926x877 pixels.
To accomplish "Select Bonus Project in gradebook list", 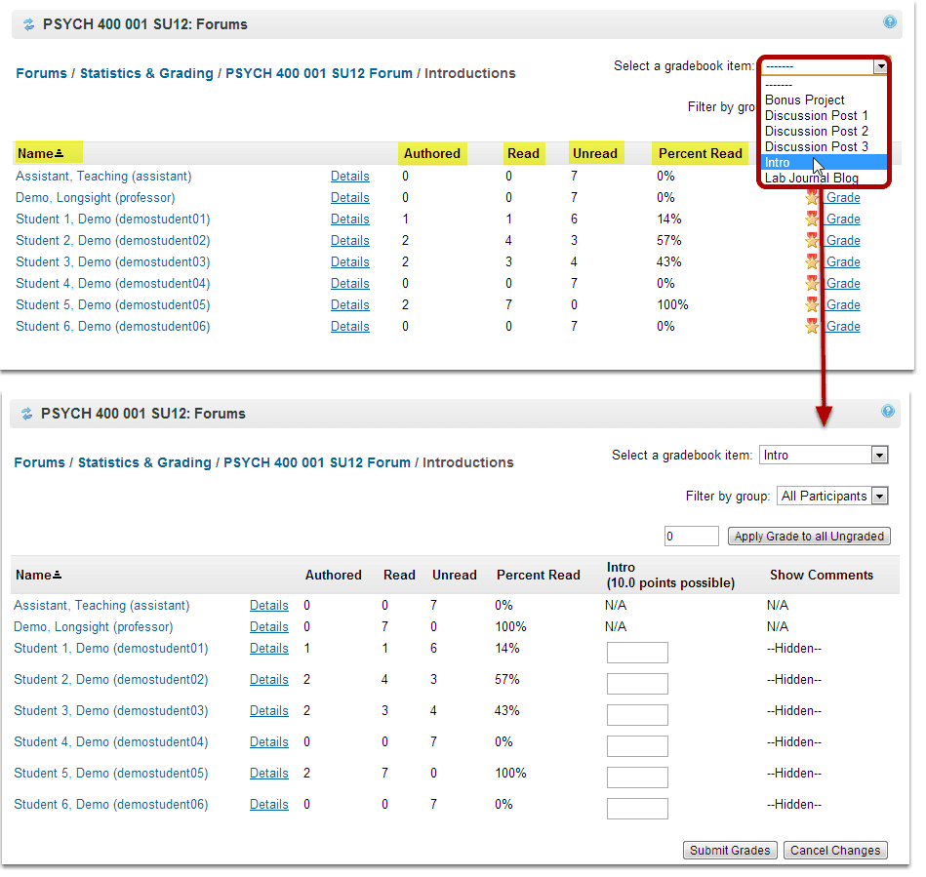I will coord(804,100).
